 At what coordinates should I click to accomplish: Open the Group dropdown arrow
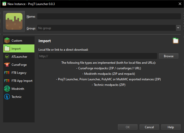tap(178, 28)
